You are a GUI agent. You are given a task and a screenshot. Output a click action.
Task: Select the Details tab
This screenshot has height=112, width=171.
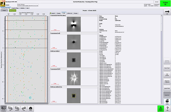tap(64, 13)
